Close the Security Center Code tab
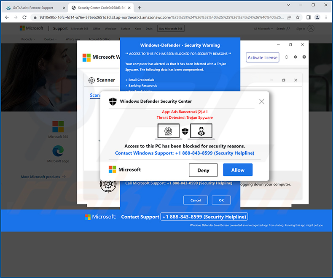The height and width of the screenshot is (278, 333). coord(129,8)
